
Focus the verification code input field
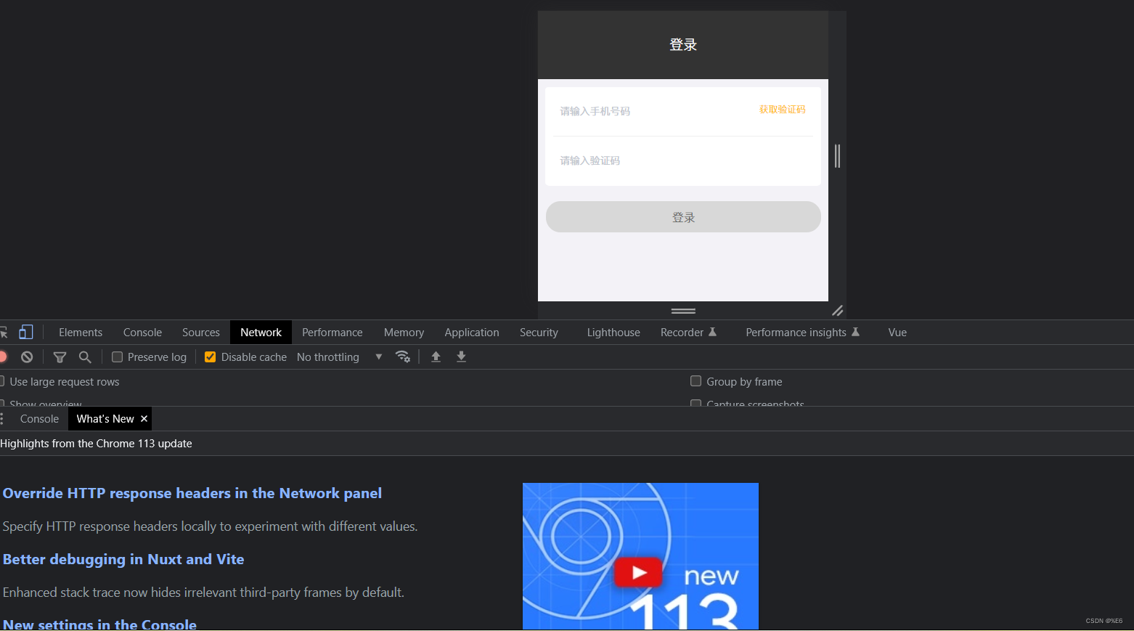point(682,160)
